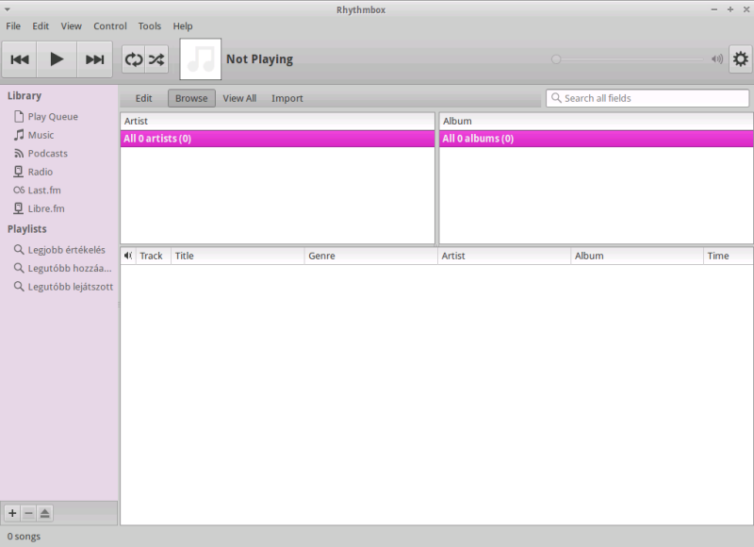Open the gear settings menu
The image size is (754, 547).
click(741, 59)
